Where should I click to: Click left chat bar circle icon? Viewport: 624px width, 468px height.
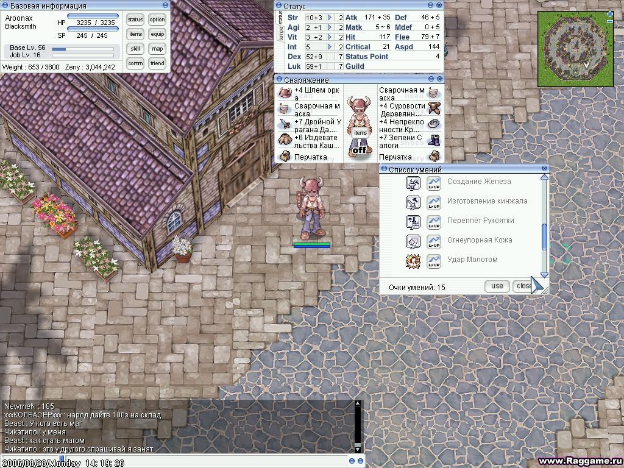352,461
